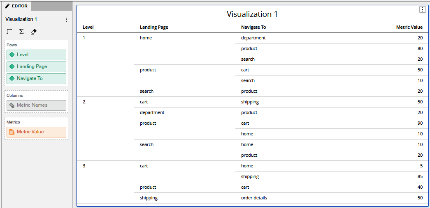Screen dimensions: 430x208
Task: Select the Level attribute in Rows
Action: [37, 55]
